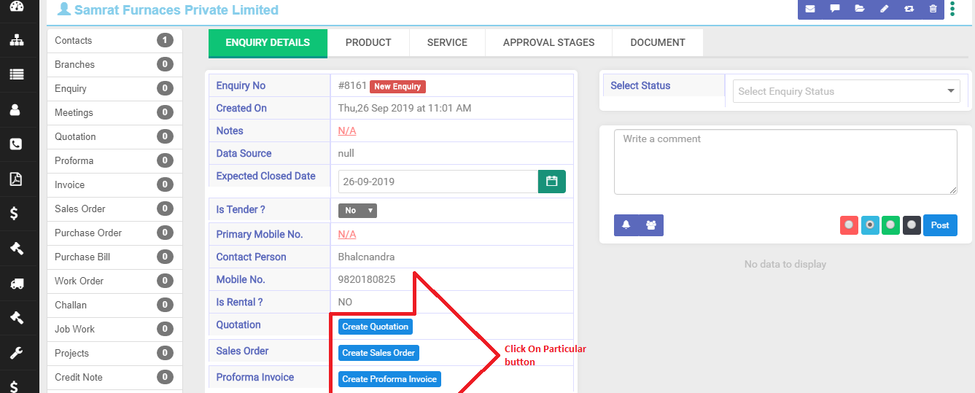Open the wrench icon in the sidebar
Image resolution: width=975 pixels, height=393 pixels.
click(16, 353)
